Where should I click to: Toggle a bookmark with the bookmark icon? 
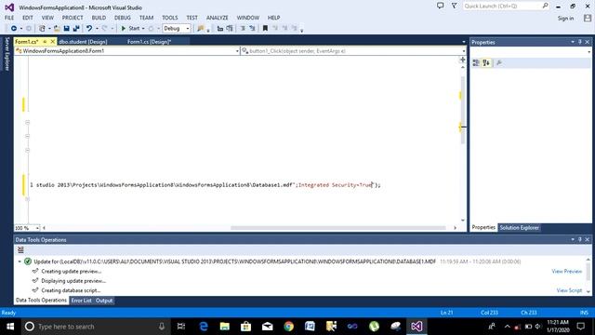coord(265,29)
